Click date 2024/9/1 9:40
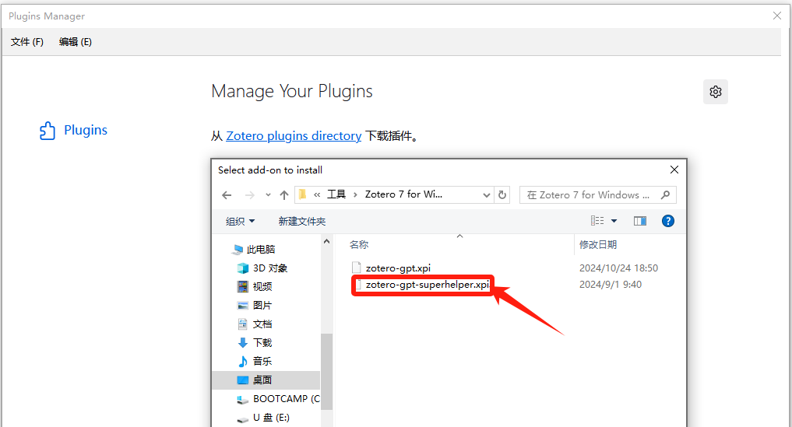The height and width of the screenshot is (427, 792). [x=611, y=285]
